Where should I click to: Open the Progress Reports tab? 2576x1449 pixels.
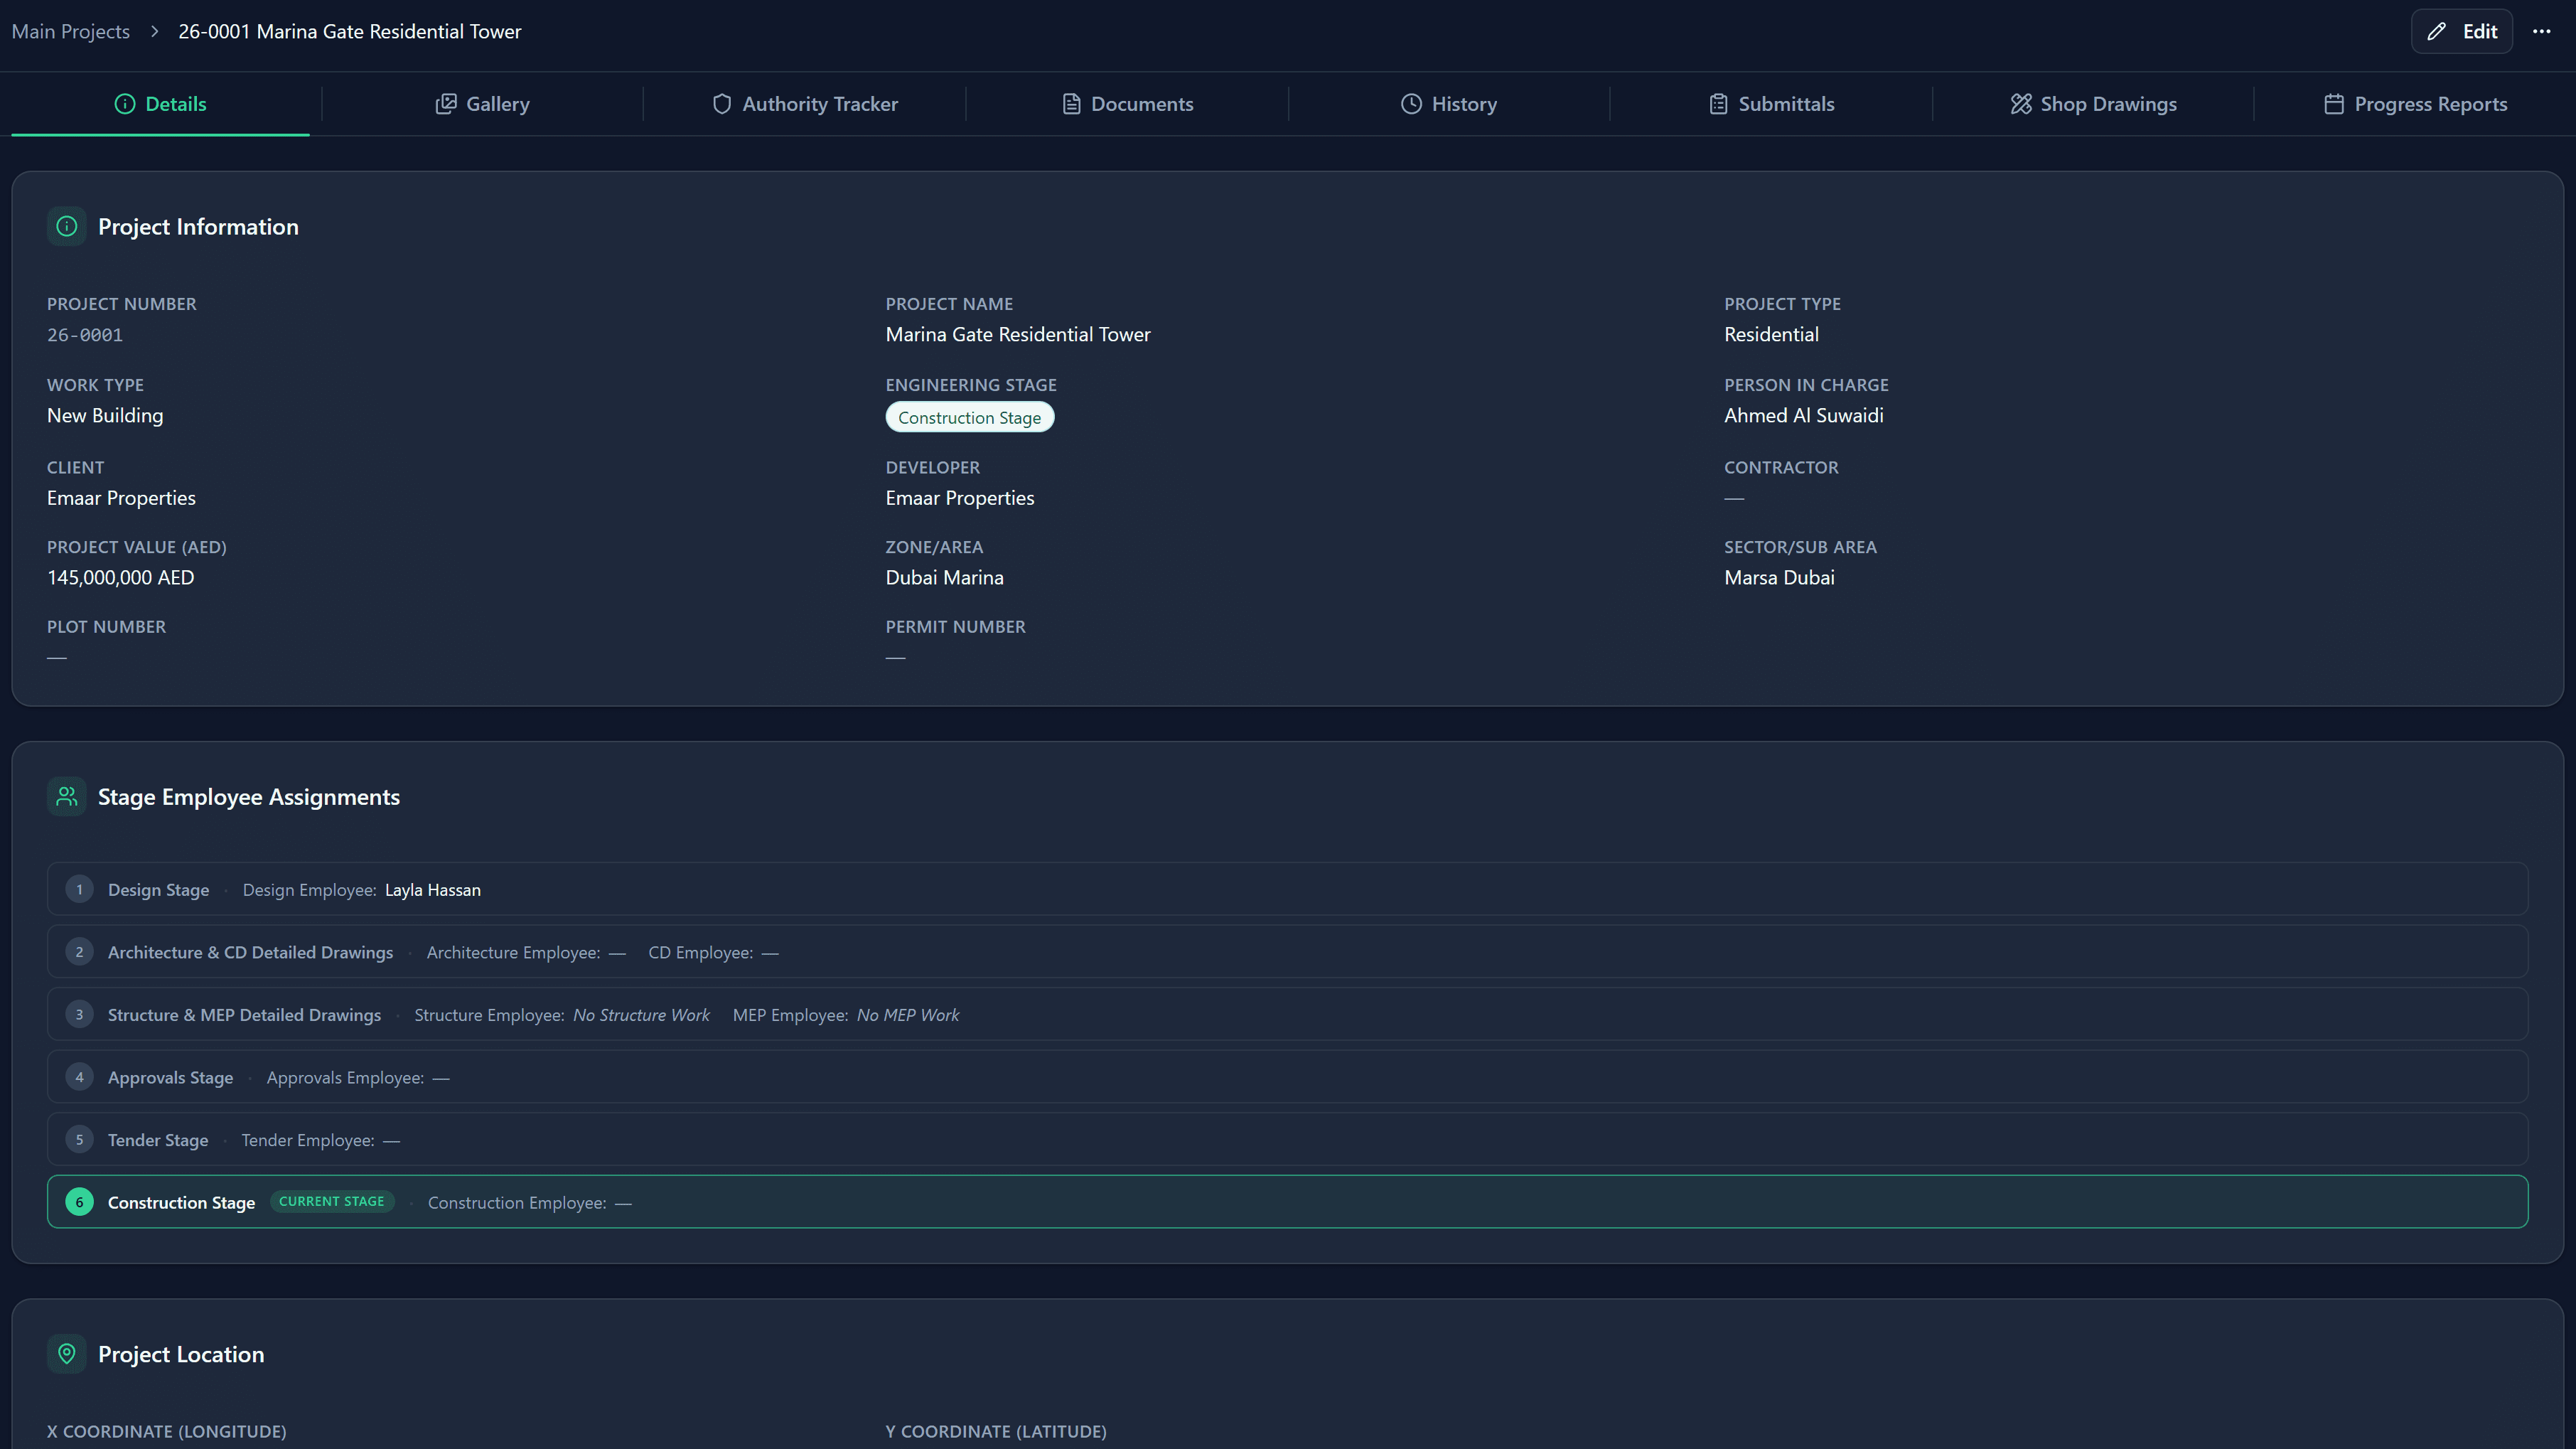point(2415,104)
